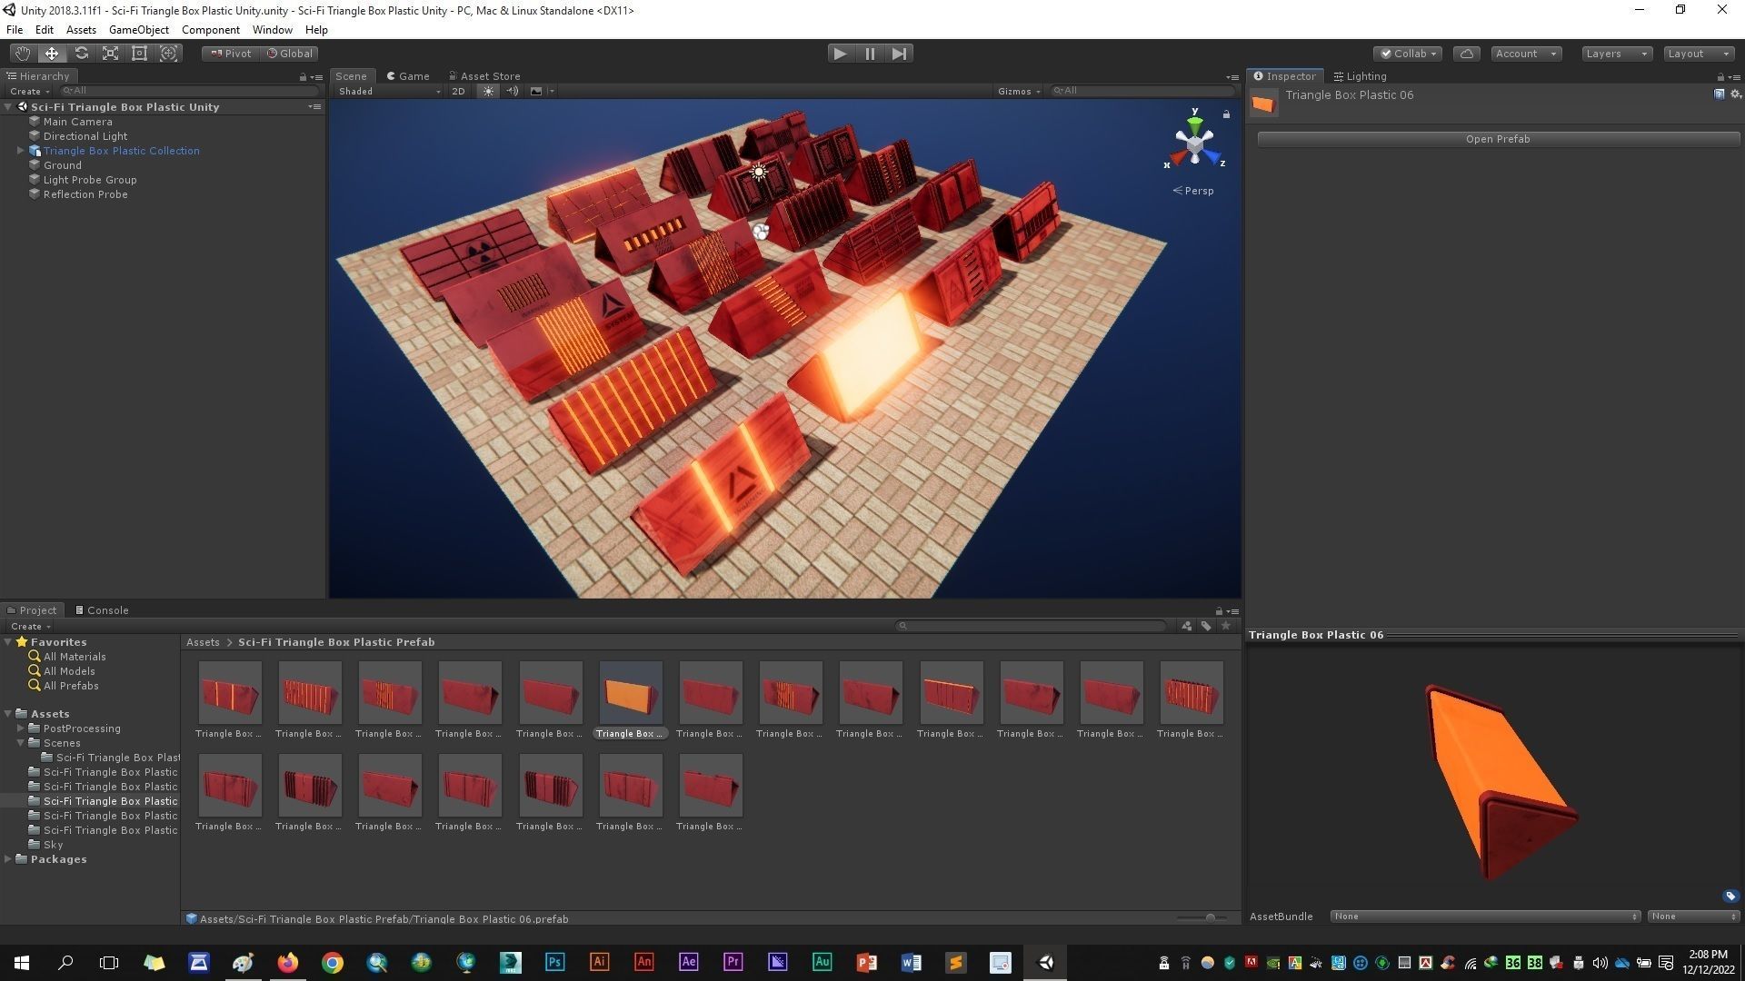Toggle scene audio speaker icon
Image resolution: width=1745 pixels, height=981 pixels.
click(513, 91)
